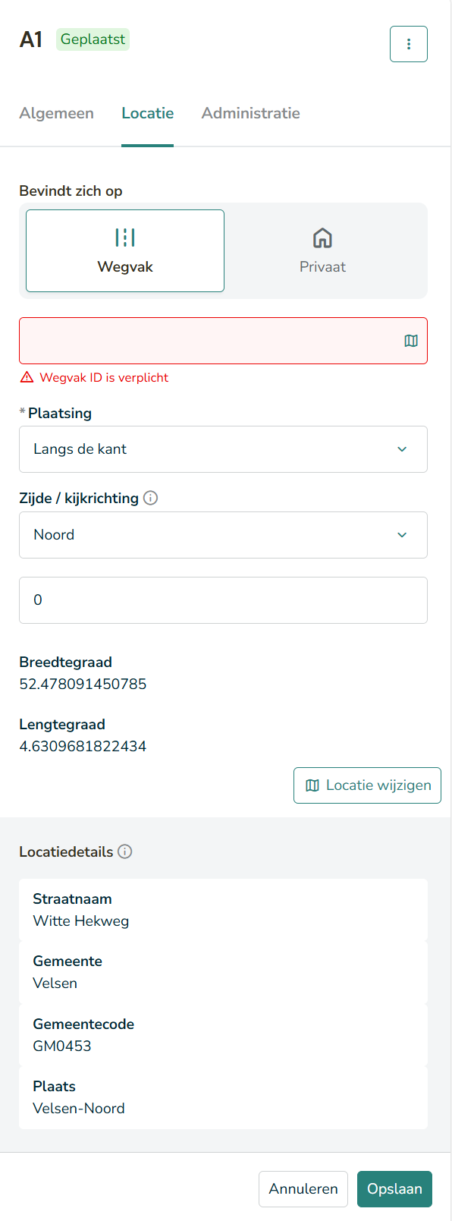Click the map icon in Wegvak ID field
This screenshot has height=1221, width=452.
(411, 341)
